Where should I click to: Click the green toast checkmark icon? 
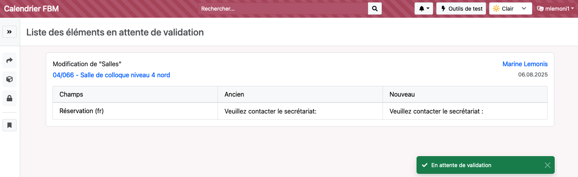click(424, 165)
